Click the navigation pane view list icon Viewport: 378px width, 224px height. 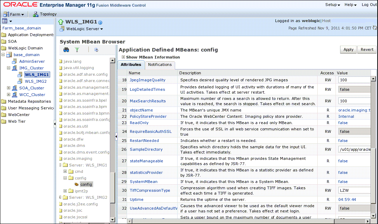point(5,21)
